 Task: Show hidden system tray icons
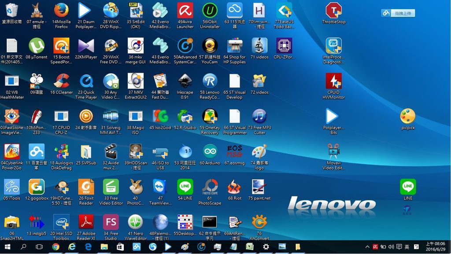367,247
